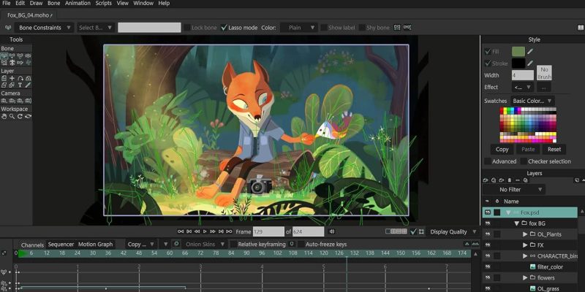Open the Bone menu
The image size is (585, 292).
point(53,3)
